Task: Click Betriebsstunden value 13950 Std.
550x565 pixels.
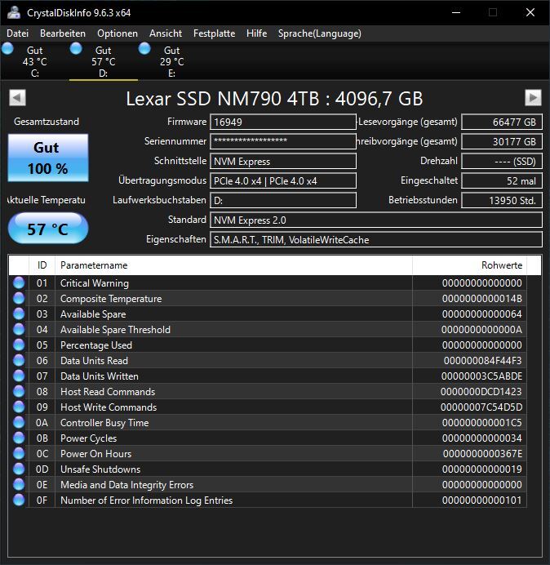Action: (x=502, y=200)
